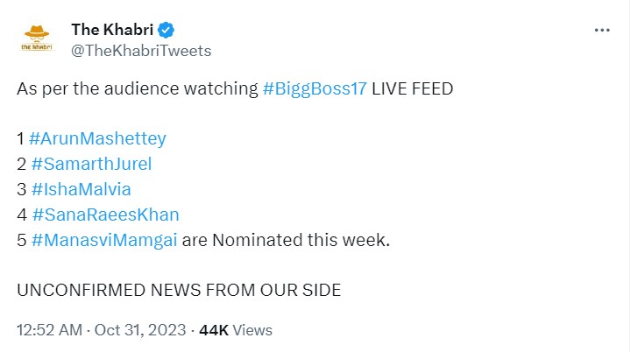Click The Khabri profile avatar
Viewport: 631px width, 352px height.
click(36, 39)
